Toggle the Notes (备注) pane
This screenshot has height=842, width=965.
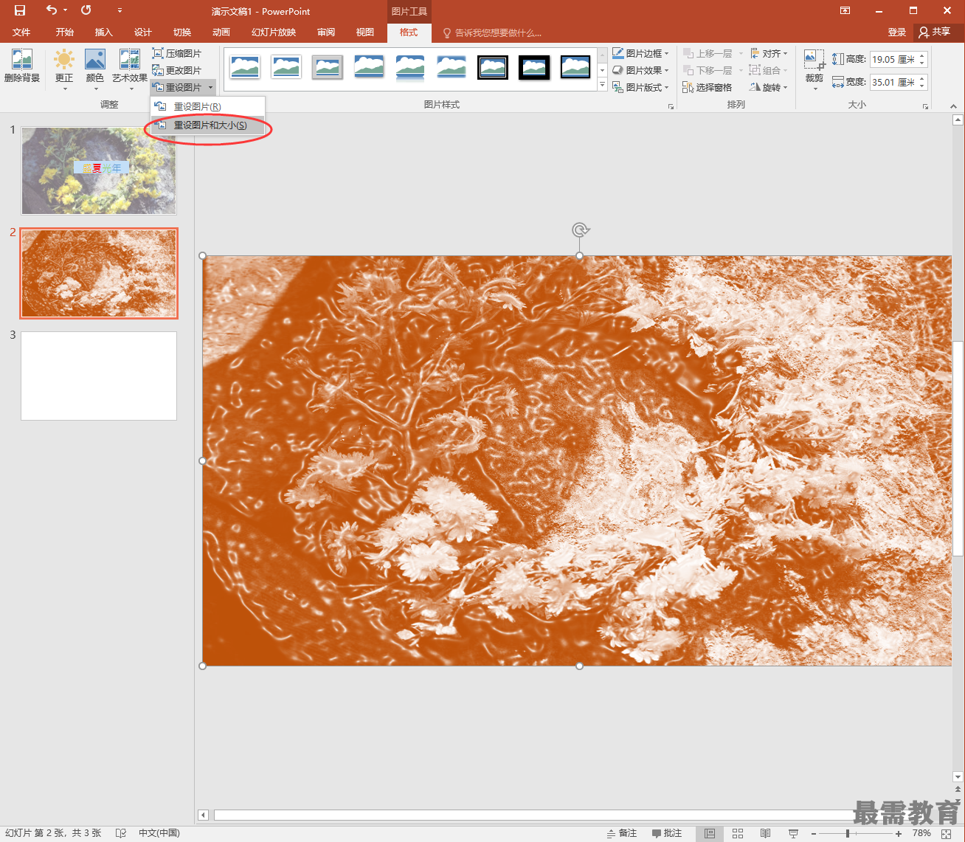click(622, 833)
